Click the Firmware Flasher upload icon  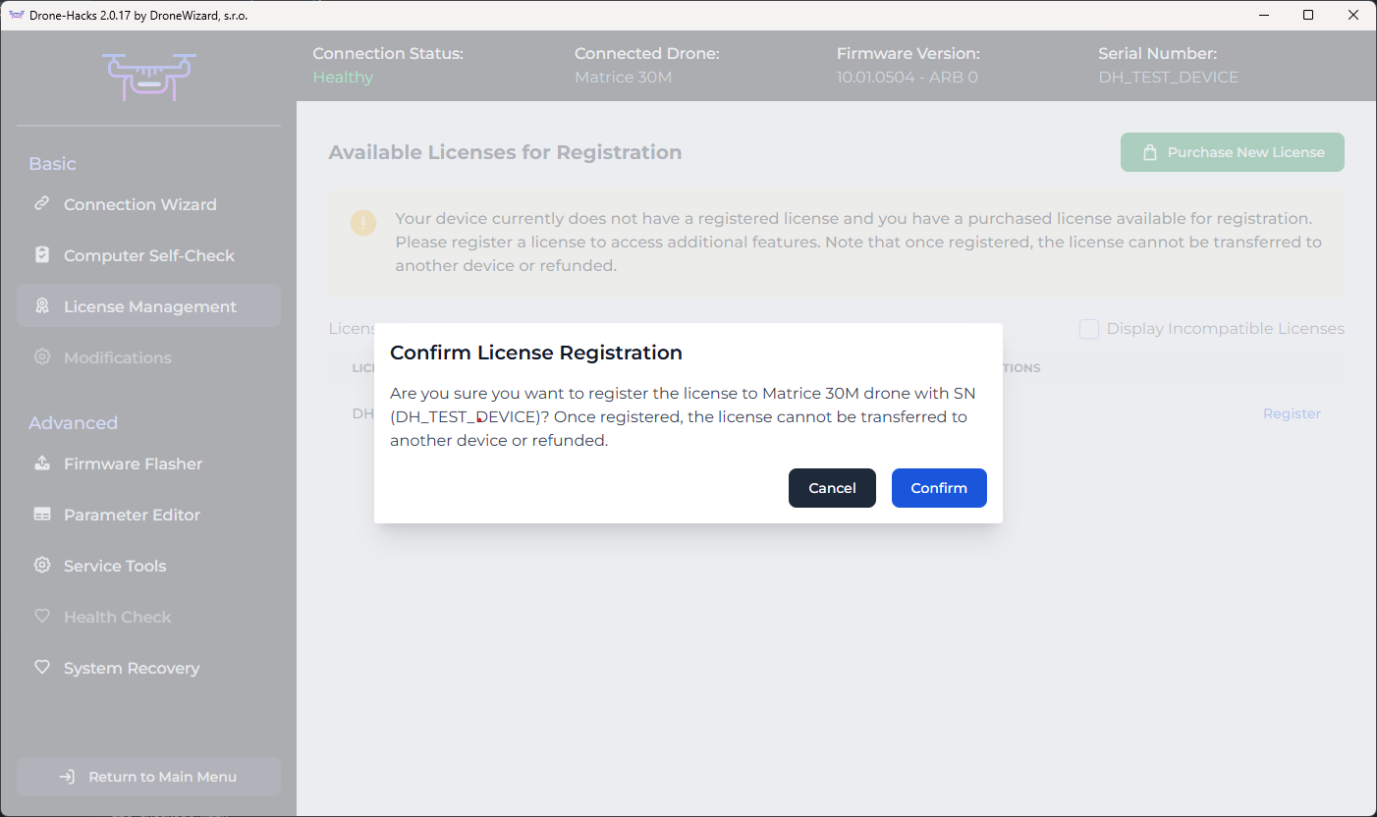pyautogui.click(x=41, y=463)
